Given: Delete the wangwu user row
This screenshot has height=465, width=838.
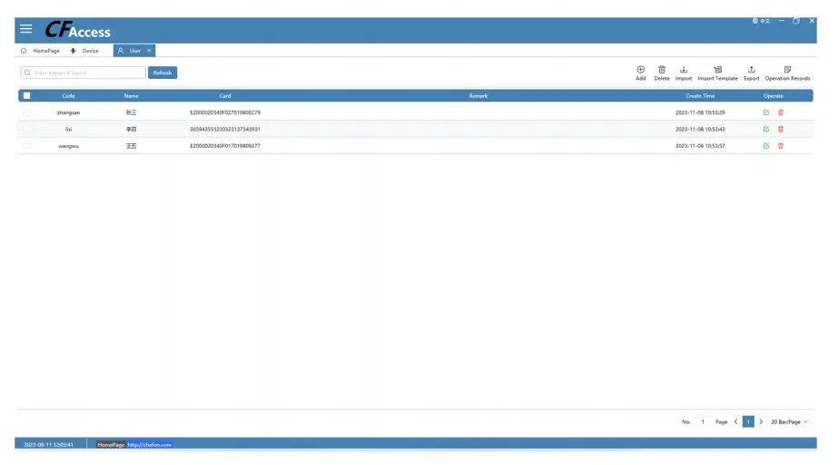Looking at the screenshot, I should click(781, 146).
